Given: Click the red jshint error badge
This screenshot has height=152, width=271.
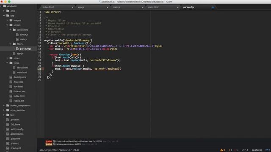Looking at the screenshot, I should pyautogui.click(x=49, y=141).
